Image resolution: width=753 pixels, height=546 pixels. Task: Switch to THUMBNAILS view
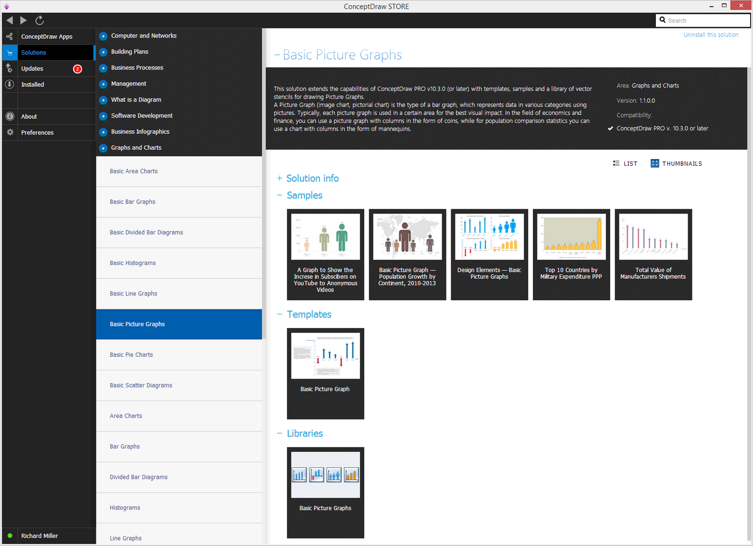tap(677, 163)
